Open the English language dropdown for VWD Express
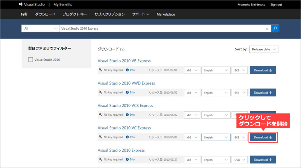Screen dimensions: 301x168 (216, 93)
